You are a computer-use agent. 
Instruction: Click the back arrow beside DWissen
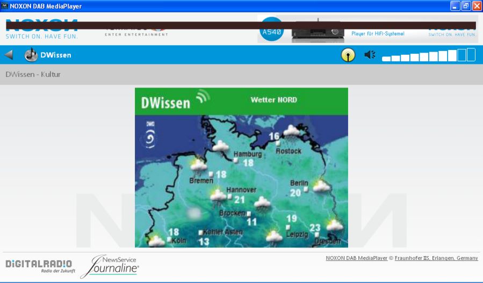[x=9, y=55]
